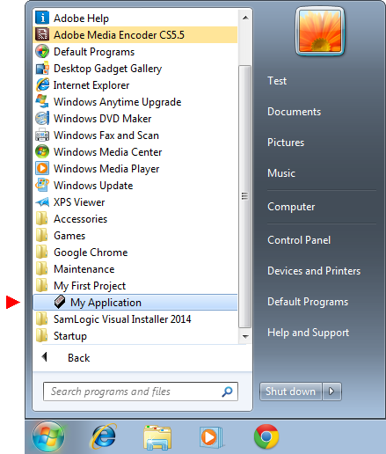Open the Shut down options arrow
The height and width of the screenshot is (454, 386).
tap(331, 392)
